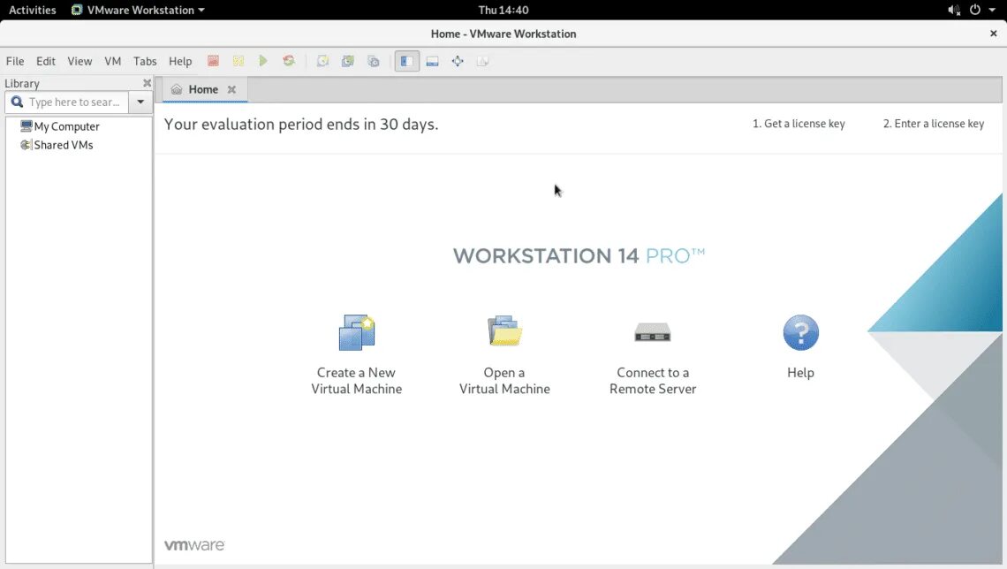Click the greyed Unity mode toolbar icon
This screenshot has height=569, width=1007.
pyautogui.click(x=483, y=61)
